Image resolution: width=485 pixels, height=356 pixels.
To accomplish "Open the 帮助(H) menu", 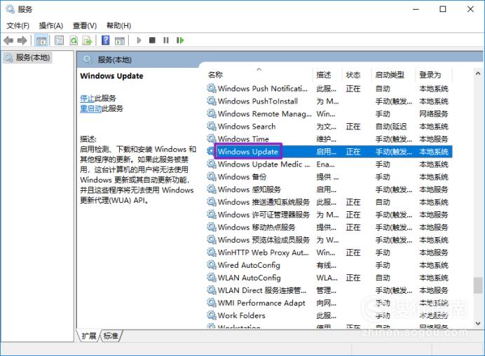I will click(118, 26).
